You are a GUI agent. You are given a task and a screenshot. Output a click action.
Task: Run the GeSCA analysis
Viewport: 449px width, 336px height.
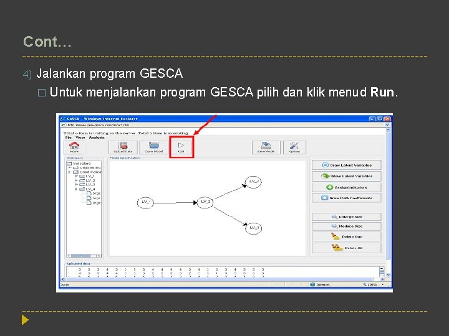tap(181, 147)
